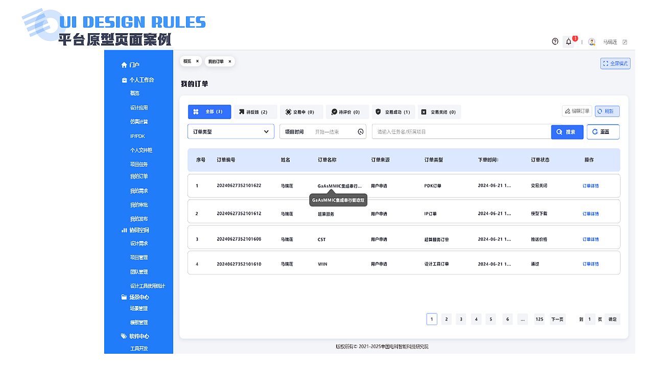Open the 项目时间 date range picker
The height and width of the screenshot is (368, 654).
[x=323, y=132]
